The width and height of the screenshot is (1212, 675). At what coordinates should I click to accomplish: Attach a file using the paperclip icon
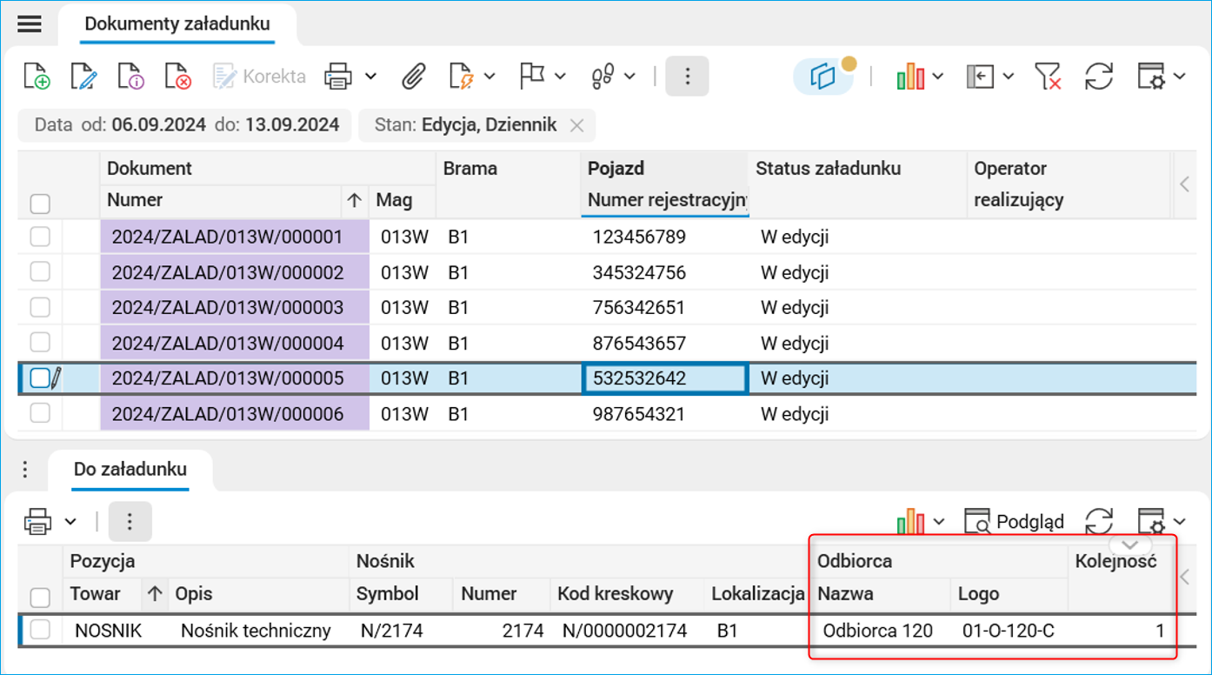click(x=414, y=77)
